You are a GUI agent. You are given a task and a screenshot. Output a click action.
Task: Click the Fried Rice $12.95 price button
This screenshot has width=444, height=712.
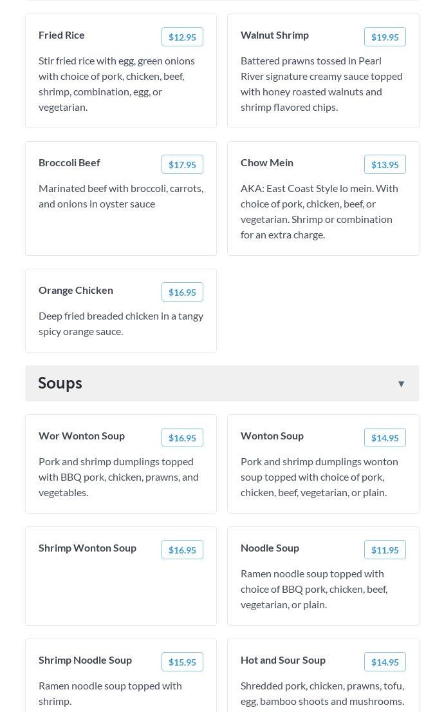tap(182, 37)
